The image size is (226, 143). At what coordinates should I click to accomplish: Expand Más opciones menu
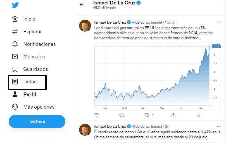(39, 107)
